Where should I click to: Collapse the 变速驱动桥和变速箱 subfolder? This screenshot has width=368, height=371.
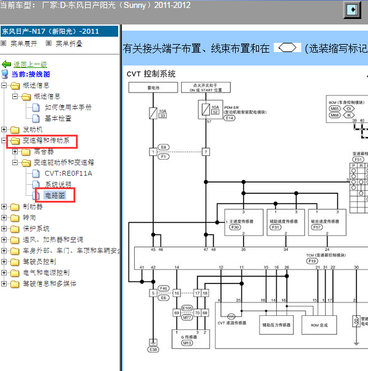[15, 163]
